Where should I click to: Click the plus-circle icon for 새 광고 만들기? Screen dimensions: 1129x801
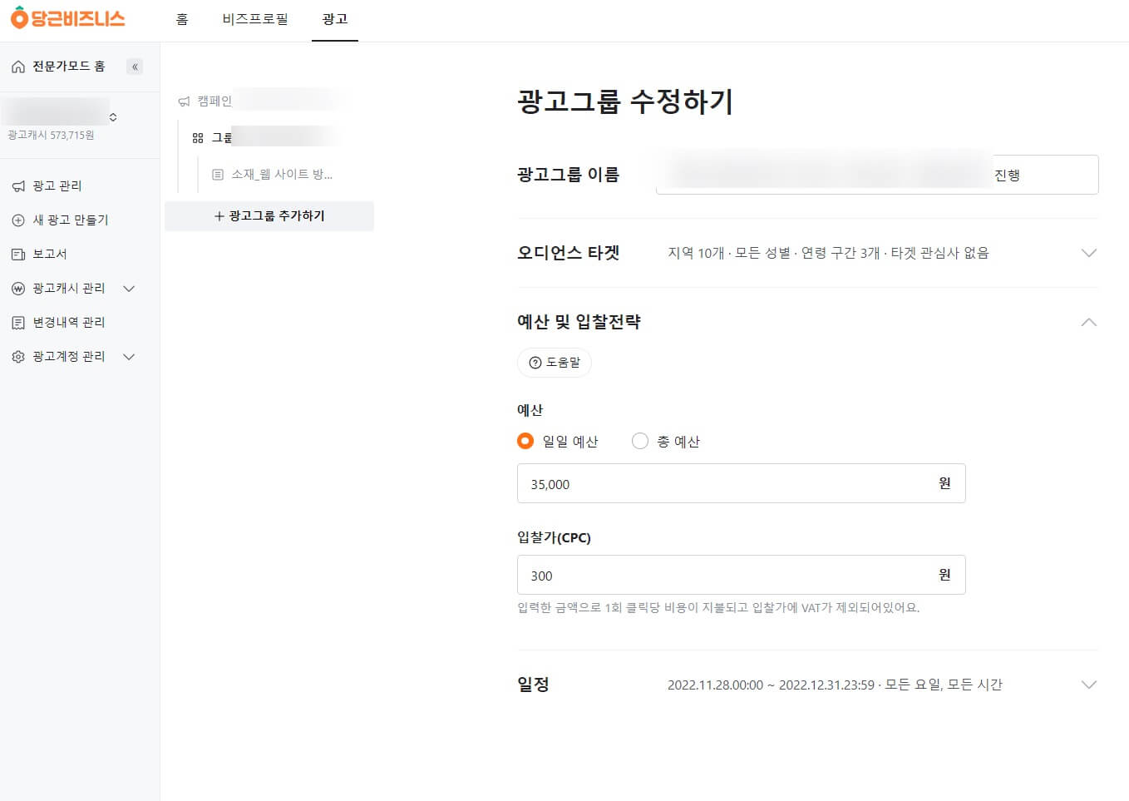pyautogui.click(x=18, y=220)
